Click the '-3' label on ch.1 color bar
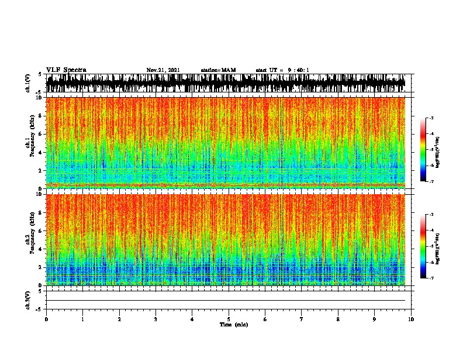The image size is (463, 358). [x=431, y=118]
